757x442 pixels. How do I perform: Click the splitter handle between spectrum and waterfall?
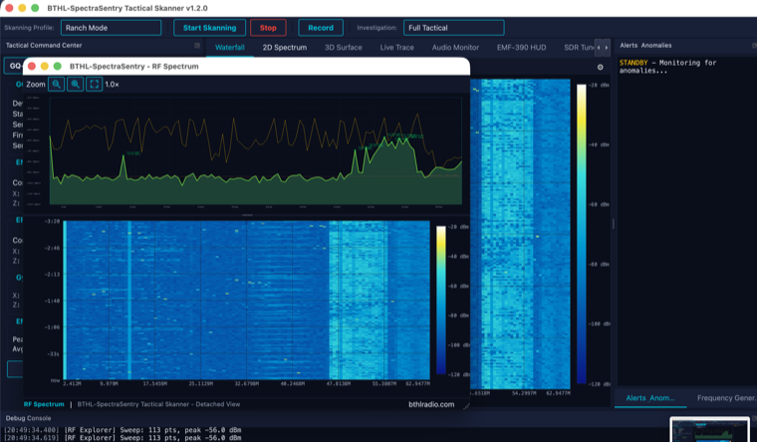pyautogui.click(x=247, y=215)
